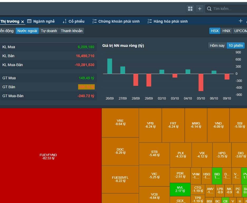The width and height of the screenshot is (247, 203).
Task: Click the VRE treemap tile
Action: pyautogui.click(x=120, y=123)
